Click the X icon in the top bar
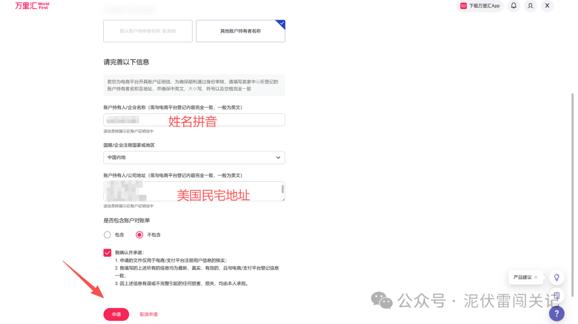Image resolution: width=578 pixels, height=324 pixels. click(547, 6)
